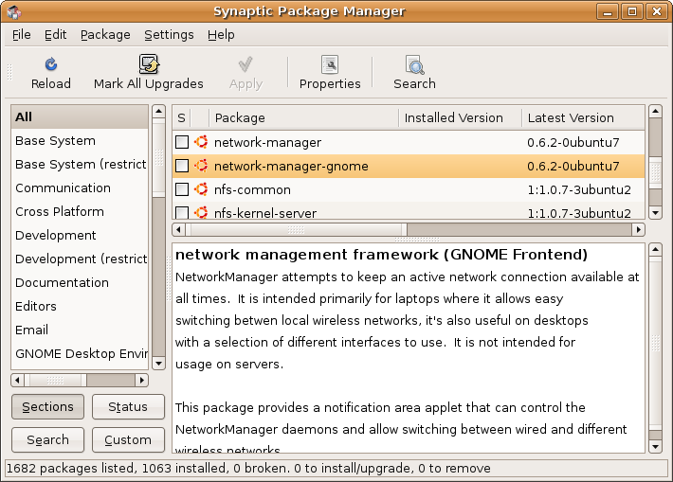Click version 1:1.0.7-3ubuntu2 of nfs-common
Viewport: 673px width, 482px height.
click(x=579, y=189)
